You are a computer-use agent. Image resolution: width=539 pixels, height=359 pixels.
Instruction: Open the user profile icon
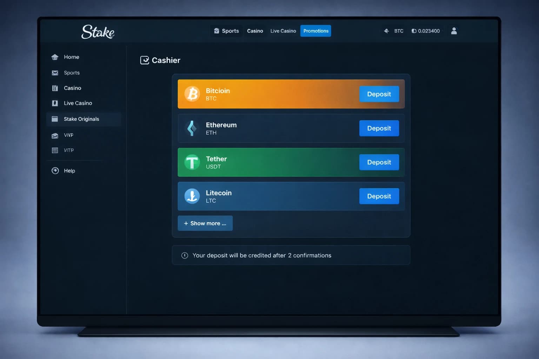click(454, 31)
